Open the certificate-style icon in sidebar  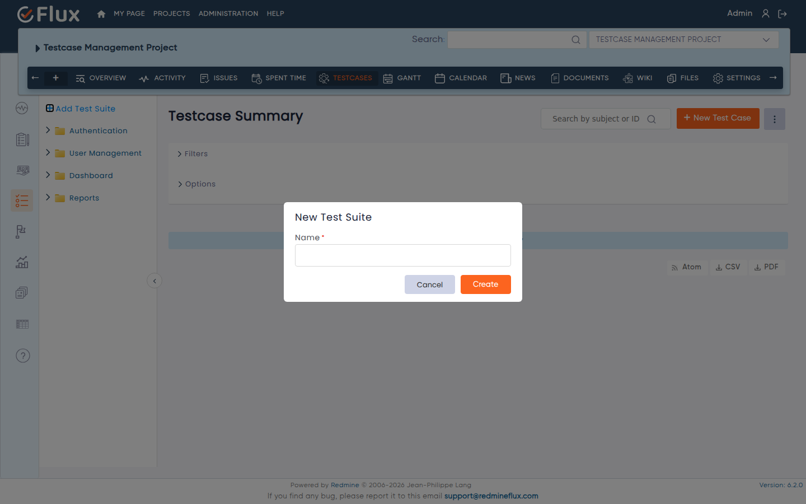pyautogui.click(x=22, y=170)
